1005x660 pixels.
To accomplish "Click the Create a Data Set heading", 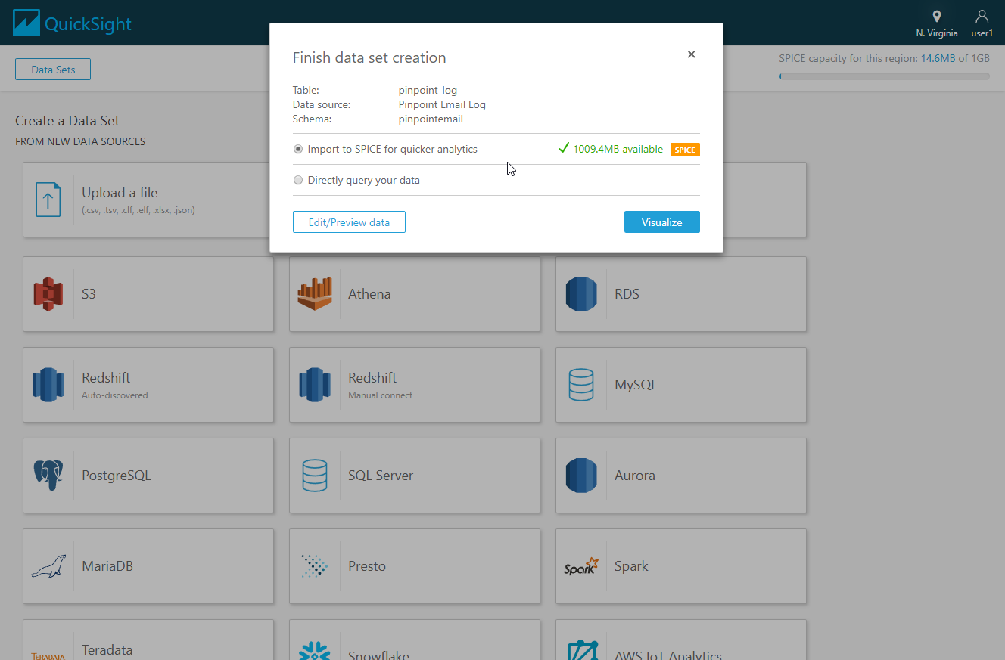I will [x=67, y=121].
